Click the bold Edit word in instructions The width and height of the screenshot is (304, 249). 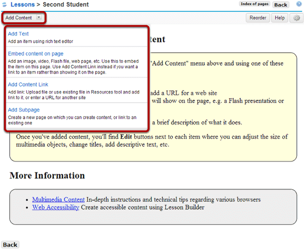(126, 137)
